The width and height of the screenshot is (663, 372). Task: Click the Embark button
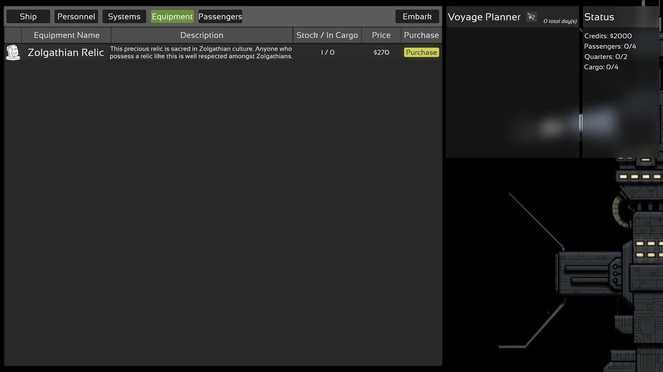coord(417,16)
